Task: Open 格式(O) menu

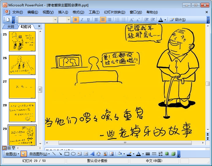Action: tap(79, 12)
